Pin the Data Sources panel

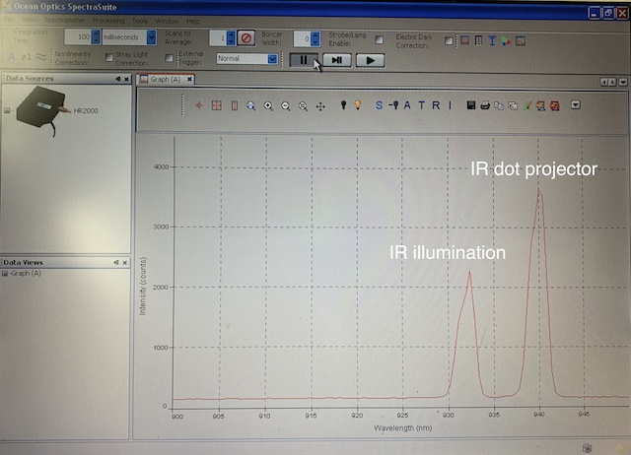[118, 79]
